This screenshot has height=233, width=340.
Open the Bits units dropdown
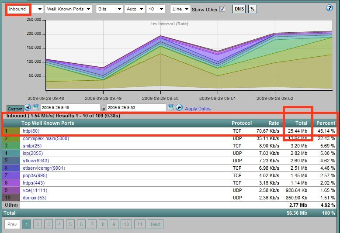(110, 9)
